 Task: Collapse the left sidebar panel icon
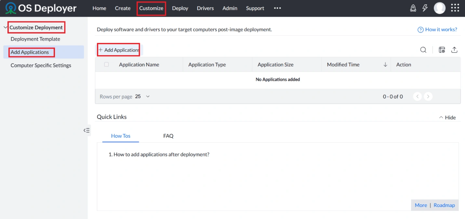pyautogui.click(x=86, y=130)
